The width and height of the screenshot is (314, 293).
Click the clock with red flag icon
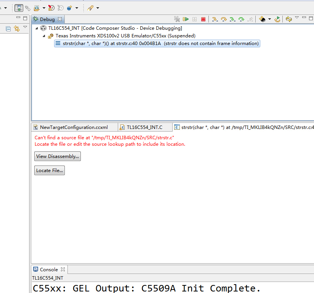click(x=51, y=8)
